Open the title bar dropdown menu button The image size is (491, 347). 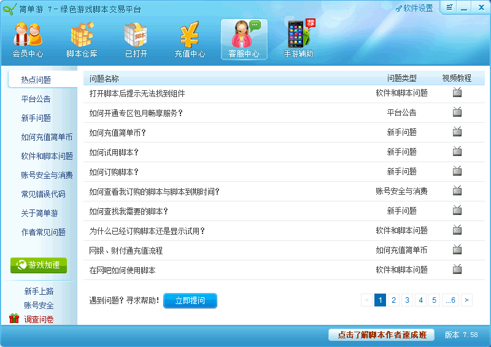[450, 7]
